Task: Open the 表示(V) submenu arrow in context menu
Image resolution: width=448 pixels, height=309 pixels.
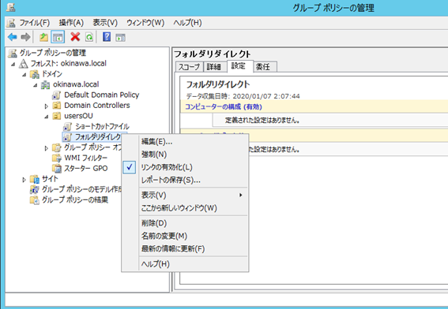Action: (x=241, y=195)
